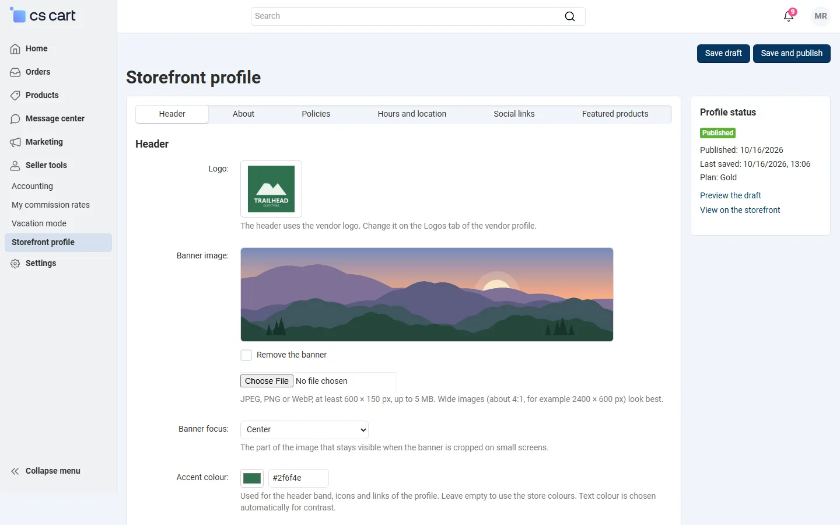Image resolution: width=840 pixels, height=525 pixels.
Task: Click the Profile status heading
Action: 728,113
